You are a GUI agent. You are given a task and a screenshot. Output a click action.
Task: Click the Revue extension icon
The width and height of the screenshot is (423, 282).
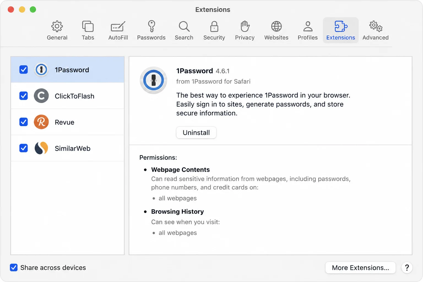(41, 122)
